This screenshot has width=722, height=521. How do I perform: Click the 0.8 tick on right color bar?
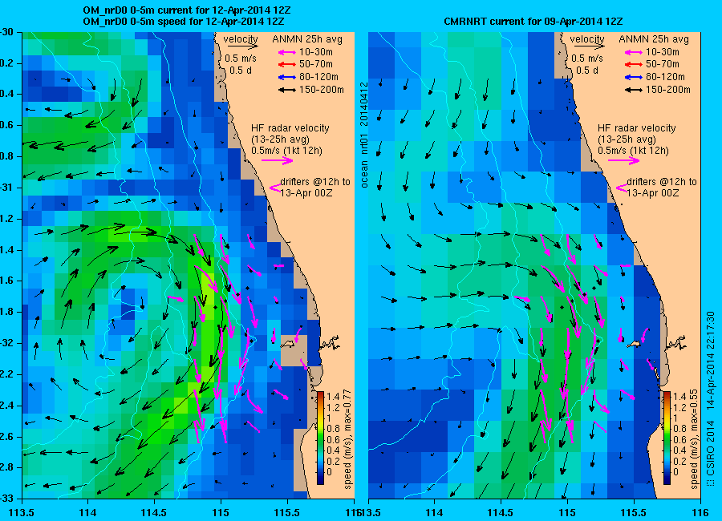pyautogui.click(x=679, y=429)
